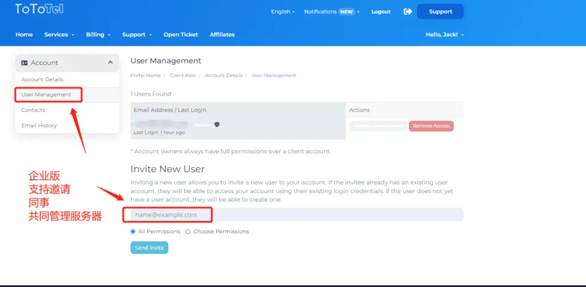Select the All Permissions radio button
The height and width of the screenshot is (287, 586).
coord(133,232)
